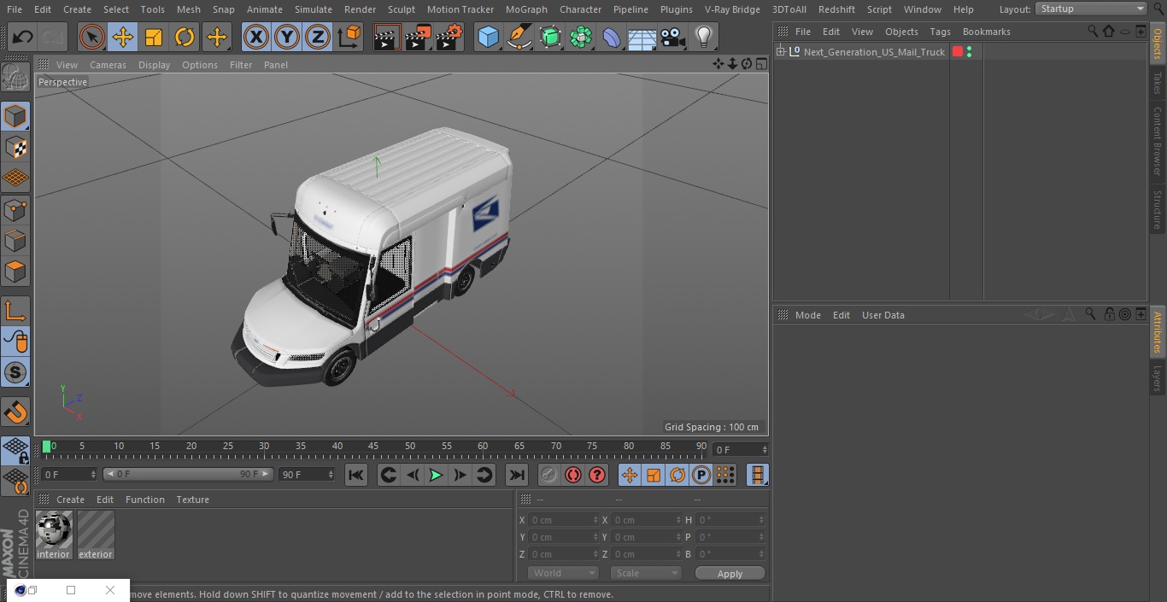This screenshot has width=1167, height=602.
Task: Select the Move tool
Action: coord(123,37)
